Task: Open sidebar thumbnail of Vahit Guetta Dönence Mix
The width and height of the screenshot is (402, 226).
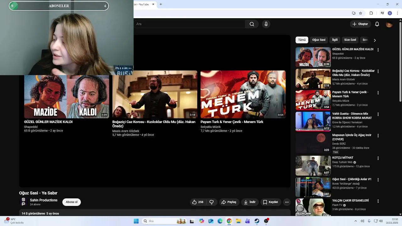Action: [x=313, y=121]
